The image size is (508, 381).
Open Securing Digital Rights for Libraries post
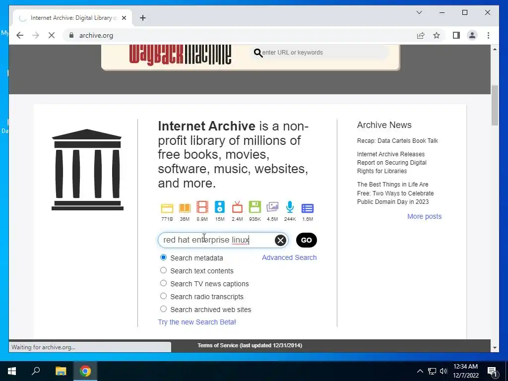click(x=392, y=163)
